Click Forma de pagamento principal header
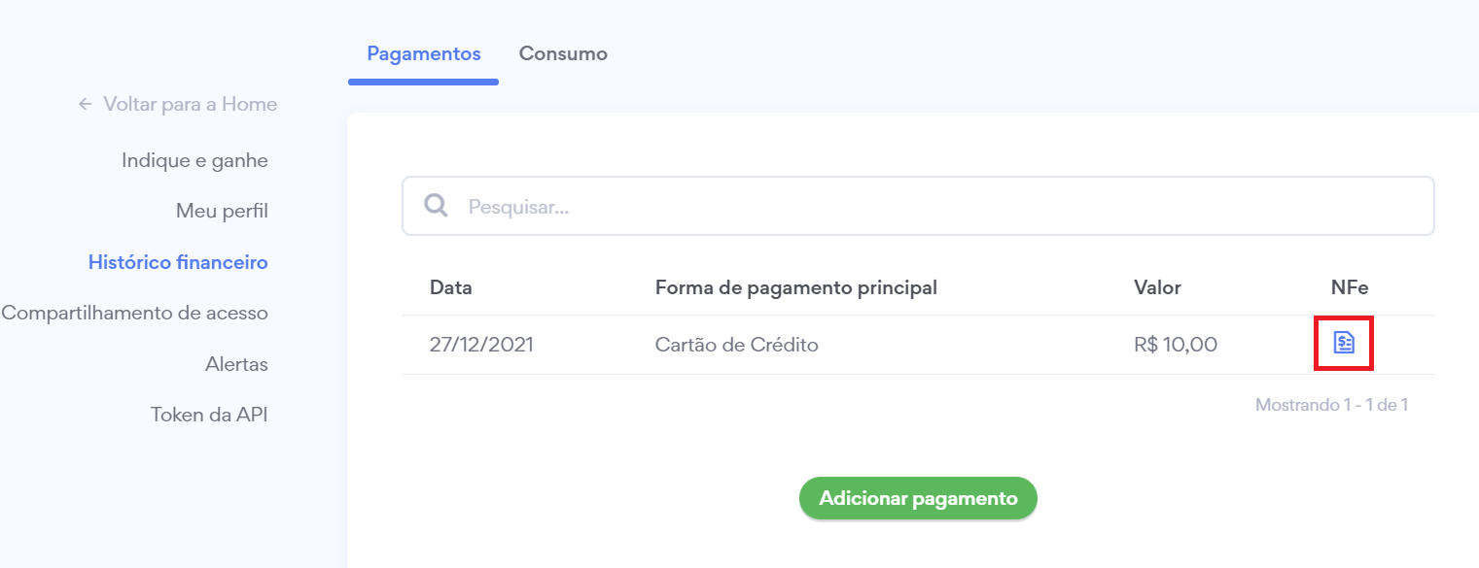The height and width of the screenshot is (568, 1479). click(x=795, y=287)
